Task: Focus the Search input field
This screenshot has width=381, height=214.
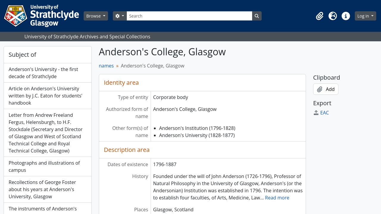Action: tap(189, 16)
